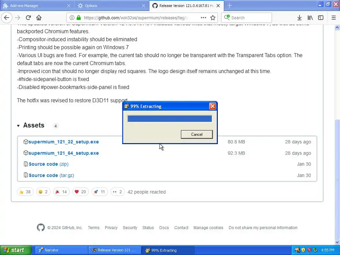Open Do not share my personal information
The width and height of the screenshot is (340, 255).
coord(263,228)
